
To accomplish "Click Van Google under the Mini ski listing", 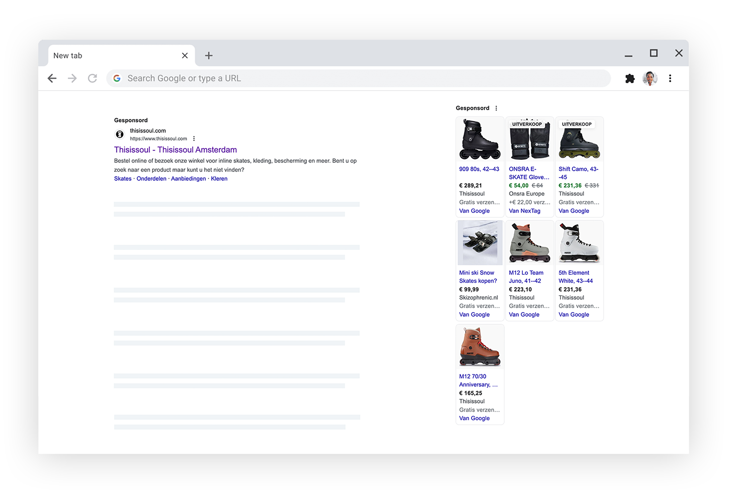I will click(x=474, y=315).
